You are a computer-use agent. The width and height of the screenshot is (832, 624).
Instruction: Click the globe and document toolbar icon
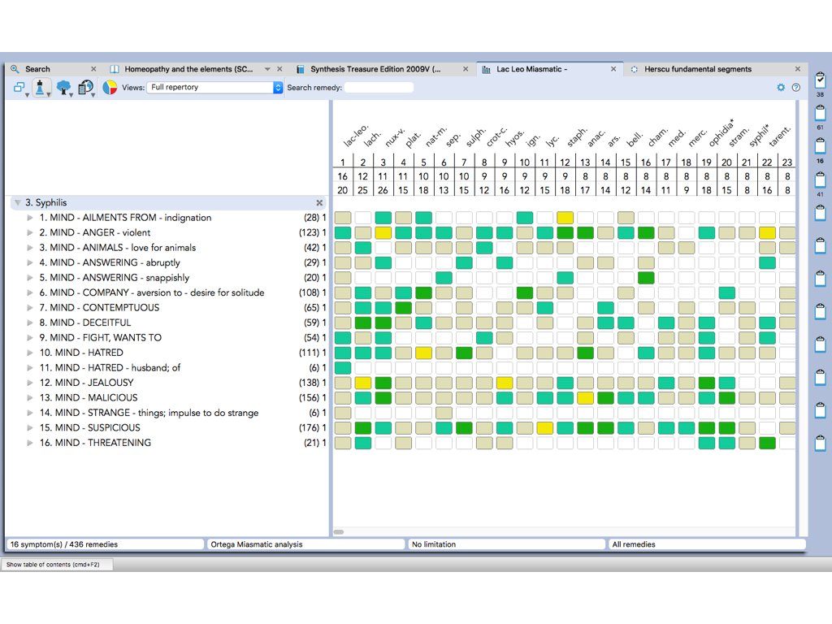click(84, 88)
